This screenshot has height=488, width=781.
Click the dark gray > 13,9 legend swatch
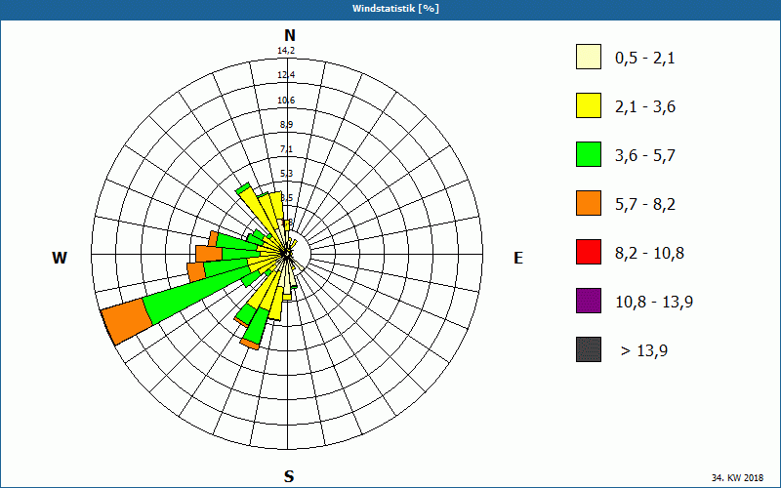coord(589,349)
